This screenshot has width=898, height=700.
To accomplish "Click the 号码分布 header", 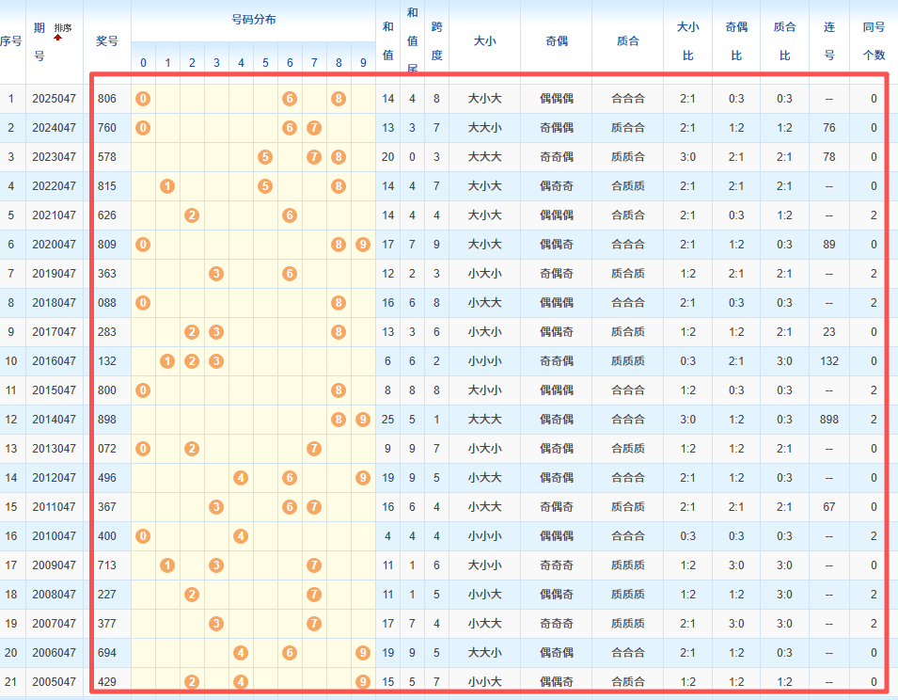I will click(x=254, y=20).
